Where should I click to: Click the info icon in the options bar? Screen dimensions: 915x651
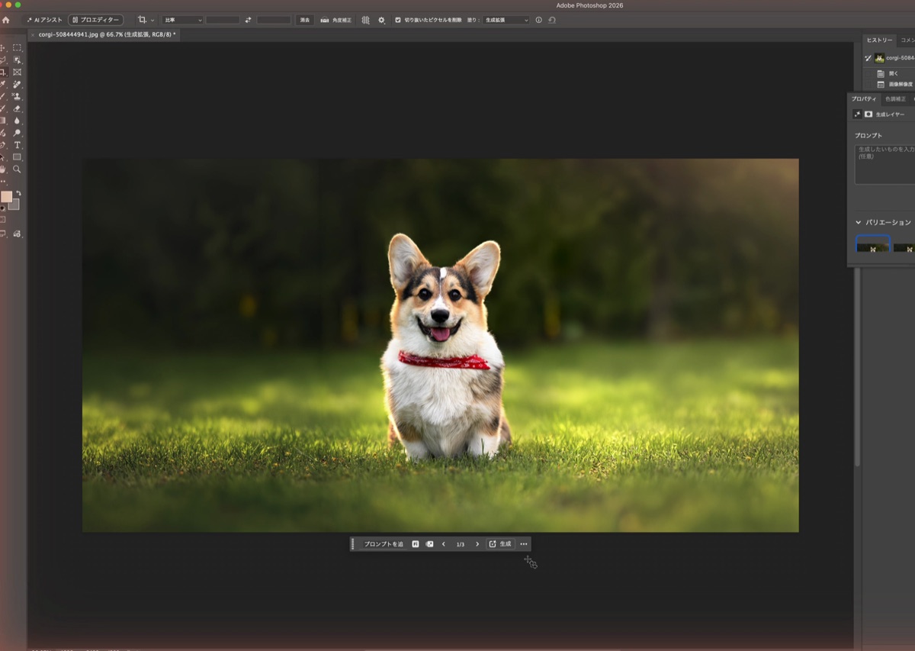538,20
